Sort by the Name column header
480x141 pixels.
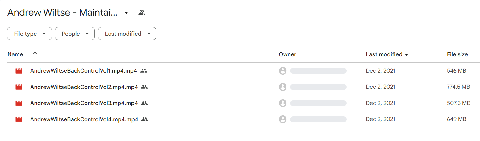click(x=15, y=54)
